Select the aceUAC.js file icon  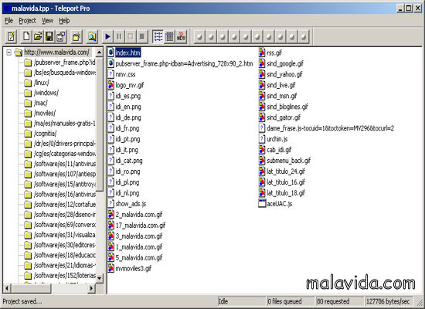pyautogui.click(x=262, y=204)
